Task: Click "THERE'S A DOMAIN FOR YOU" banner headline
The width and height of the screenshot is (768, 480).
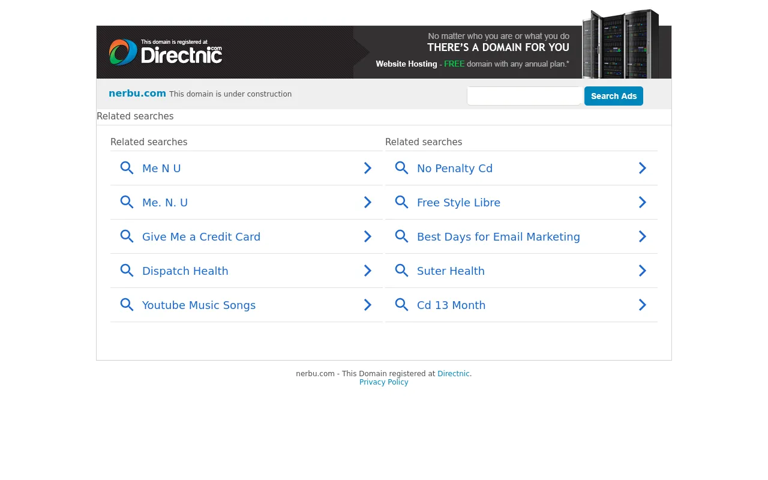Action: (x=498, y=47)
